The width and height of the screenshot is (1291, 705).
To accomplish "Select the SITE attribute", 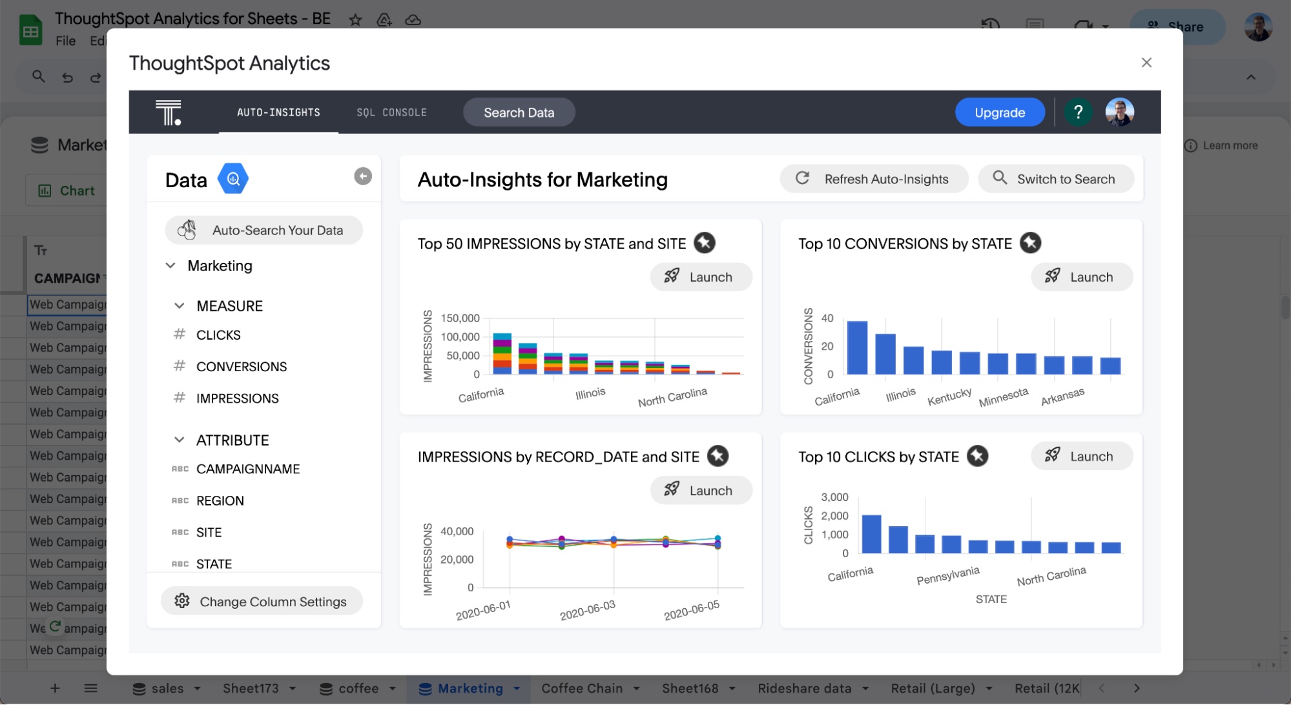I will pyautogui.click(x=209, y=532).
